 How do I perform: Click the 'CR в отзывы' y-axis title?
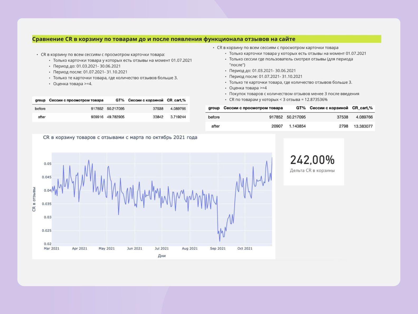pyautogui.click(x=34, y=199)
